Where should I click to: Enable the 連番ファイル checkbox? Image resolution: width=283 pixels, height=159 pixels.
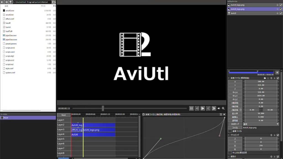click(x=230, y=131)
